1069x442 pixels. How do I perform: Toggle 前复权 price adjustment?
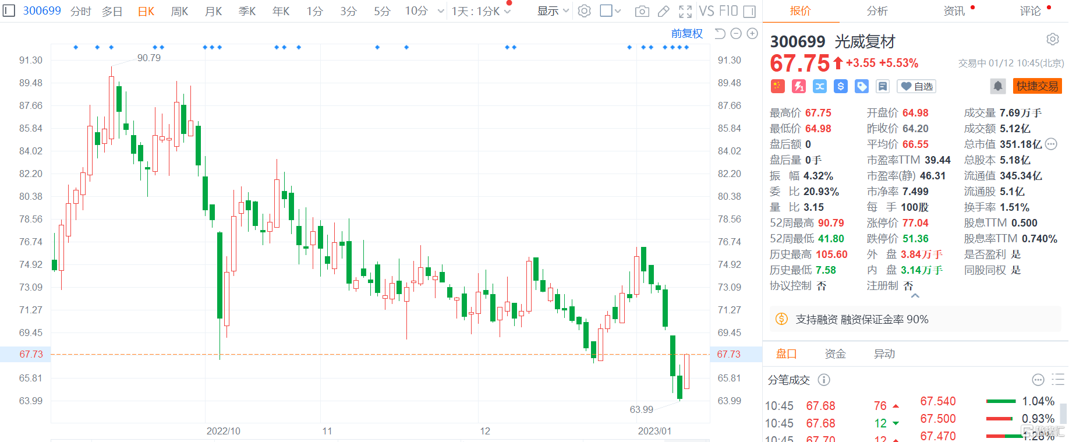click(x=687, y=34)
